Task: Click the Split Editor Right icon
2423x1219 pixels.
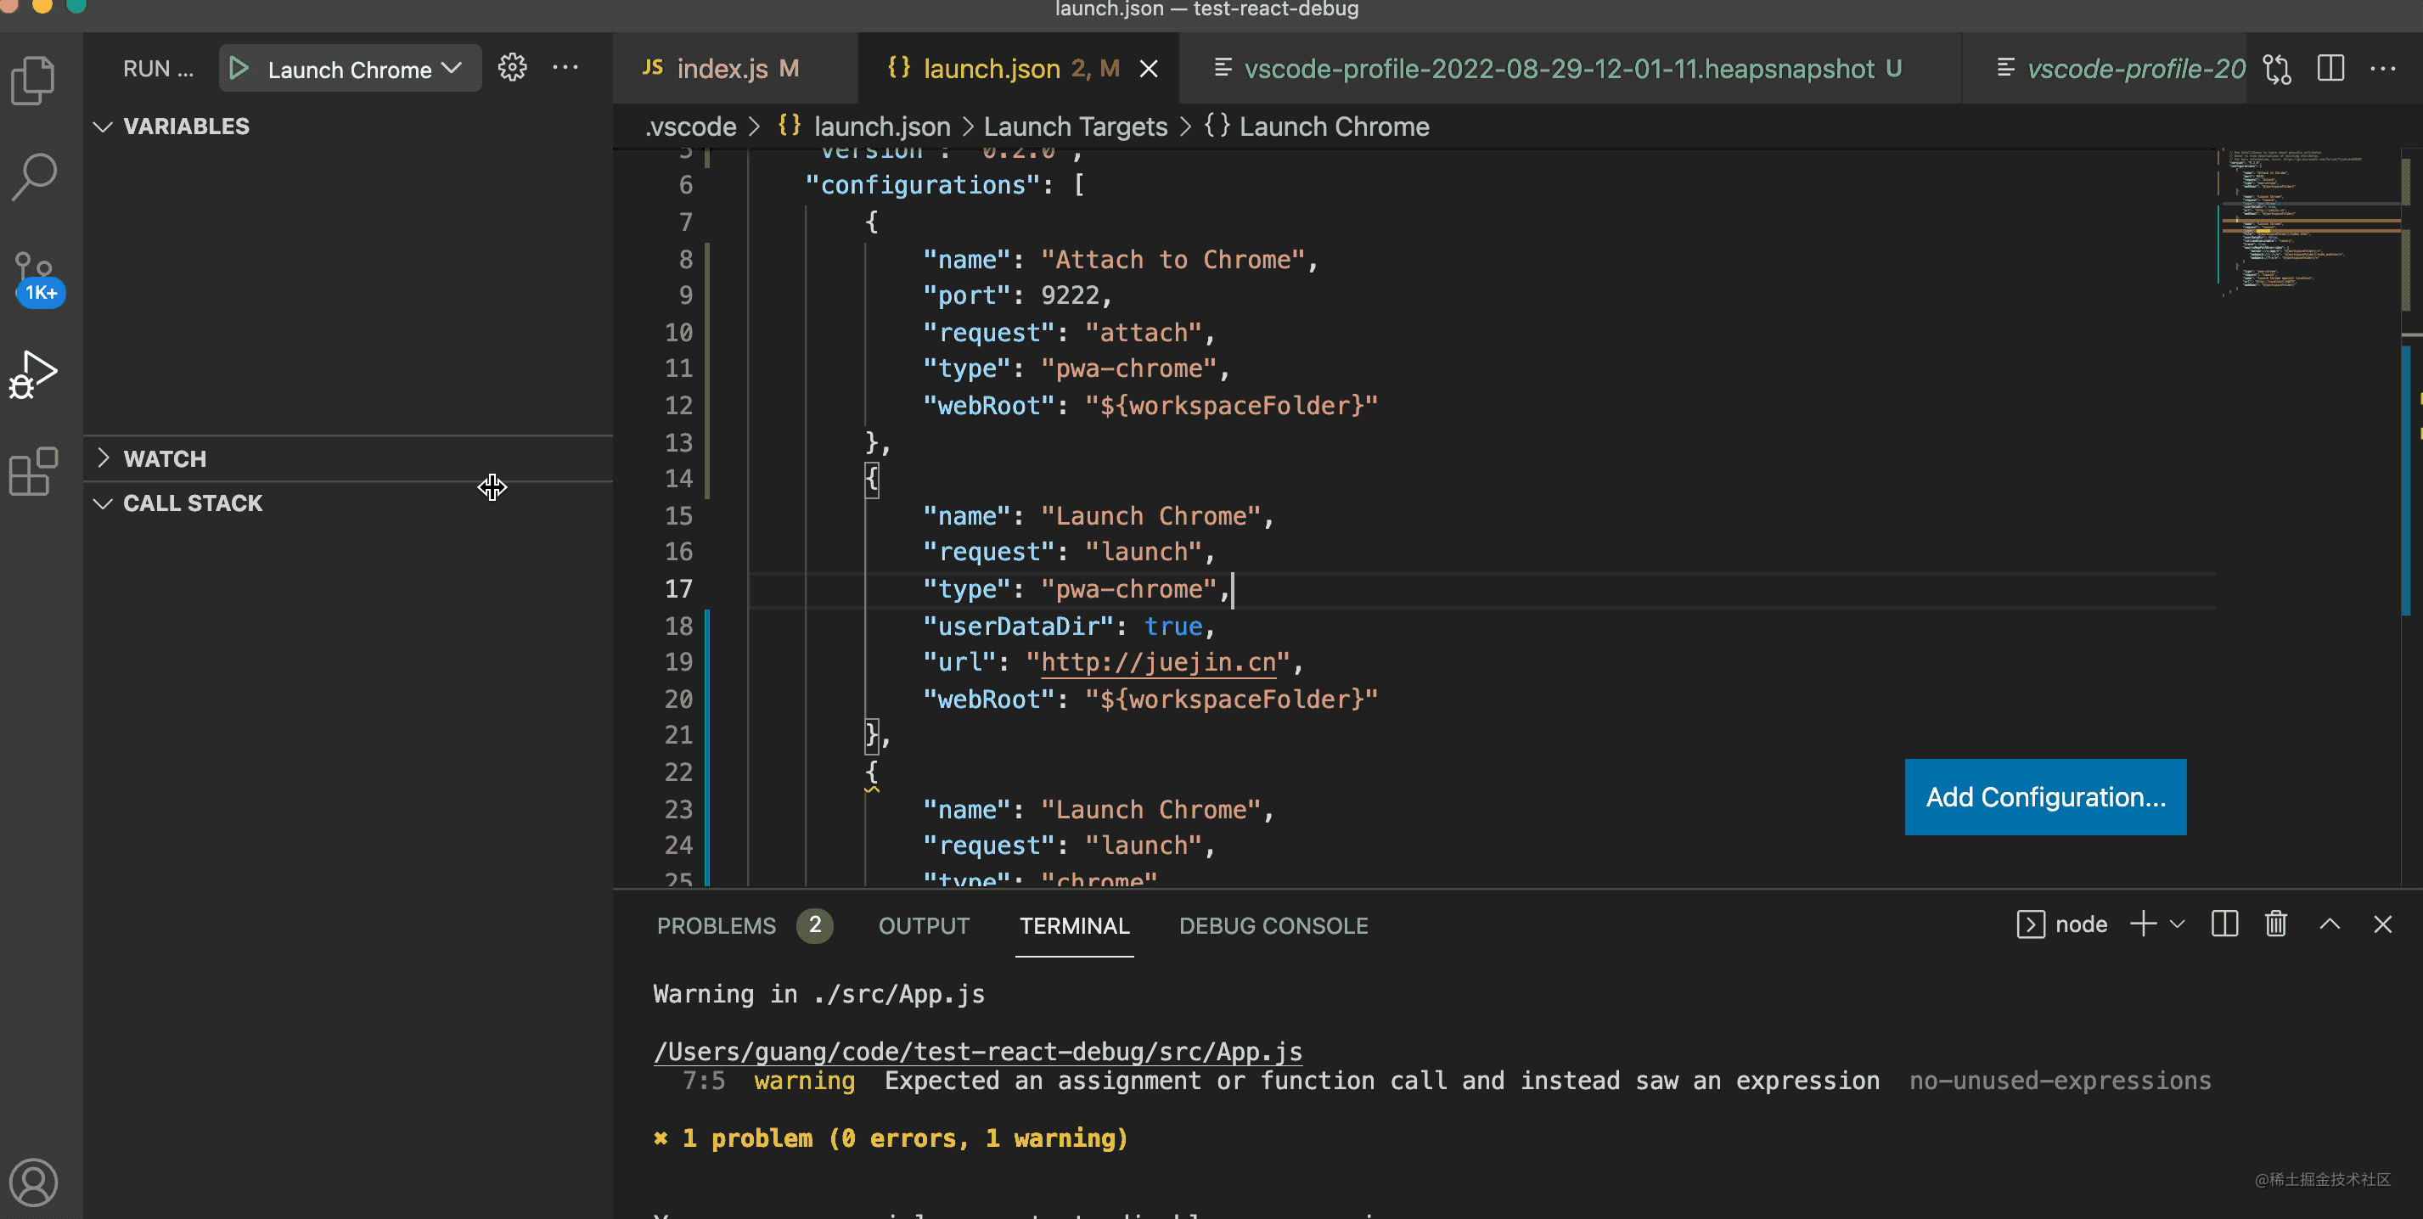Action: (2330, 68)
